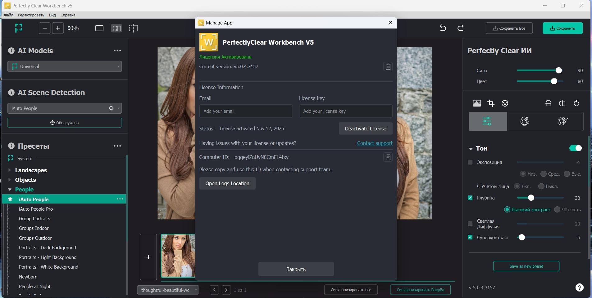Expand the Objects preset group
This screenshot has width=592, height=298.
click(x=10, y=180)
